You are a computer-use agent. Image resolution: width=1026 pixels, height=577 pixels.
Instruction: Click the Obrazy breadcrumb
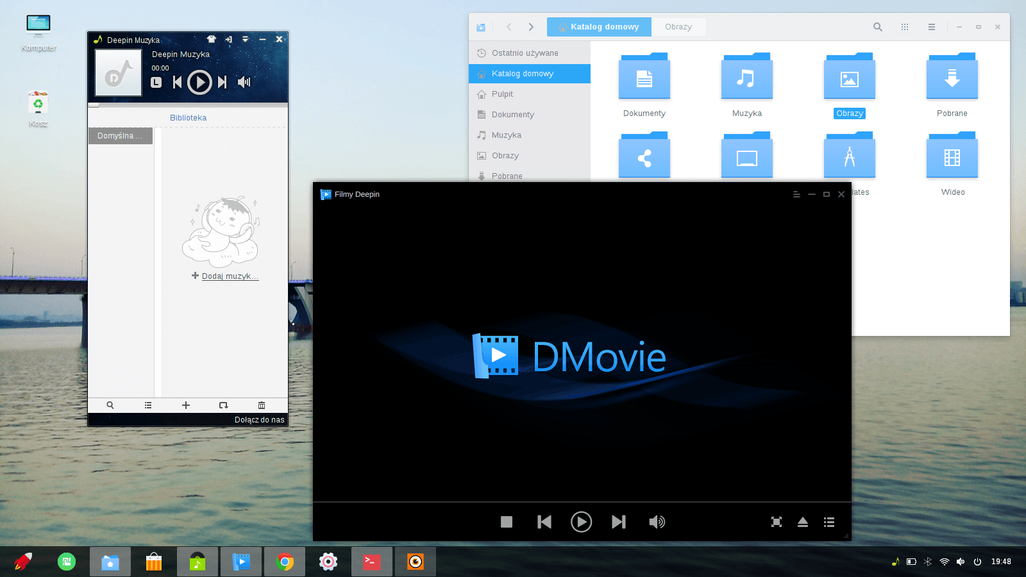pos(678,27)
